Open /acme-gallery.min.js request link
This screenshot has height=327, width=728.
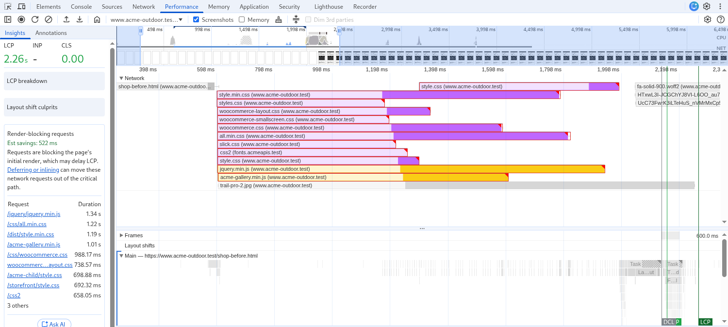pos(34,245)
